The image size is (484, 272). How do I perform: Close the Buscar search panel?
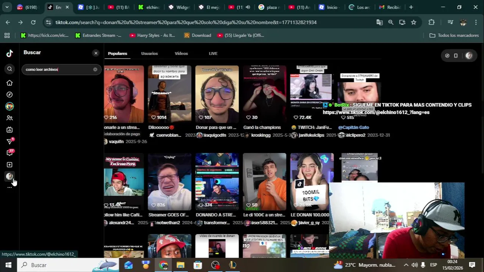96,53
